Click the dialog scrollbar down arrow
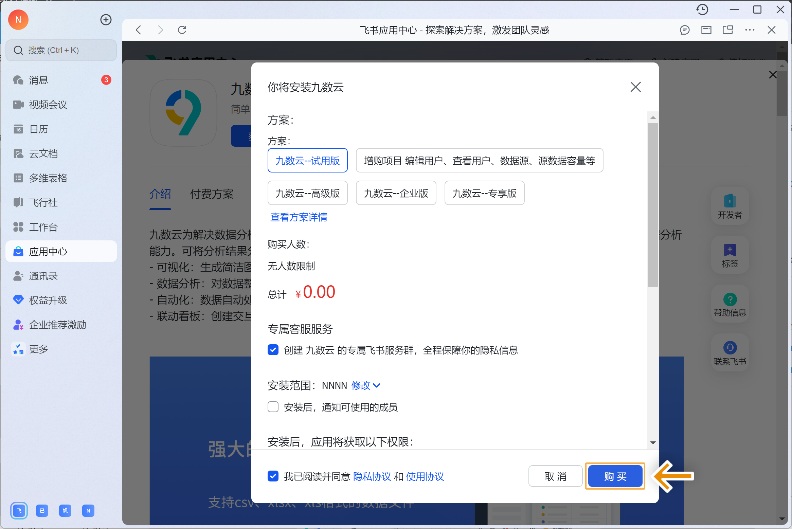 [x=653, y=443]
